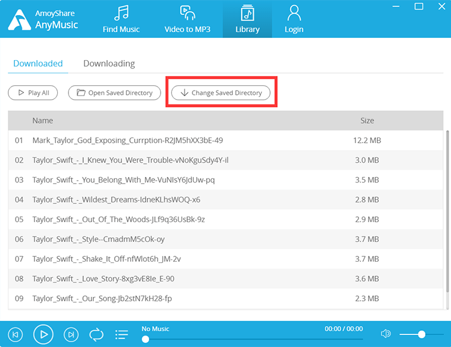Skip to the next track
Image resolution: width=451 pixels, height=347 pixels.
coord(71,334)
